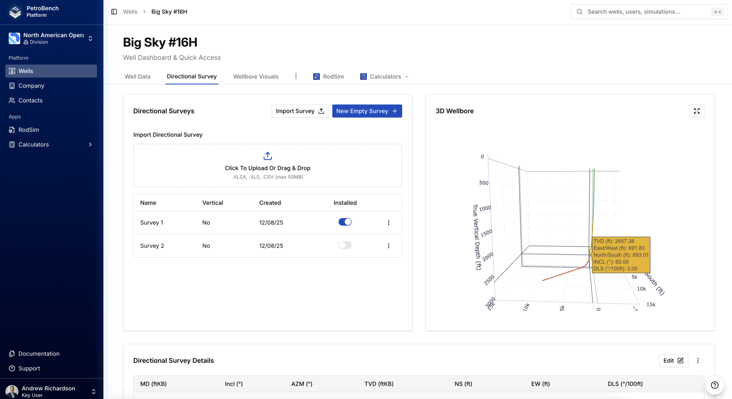This screenshot has width=732, height=399.
Task: Click the upload arrow icon in drop zone
Action: point(268,156)
